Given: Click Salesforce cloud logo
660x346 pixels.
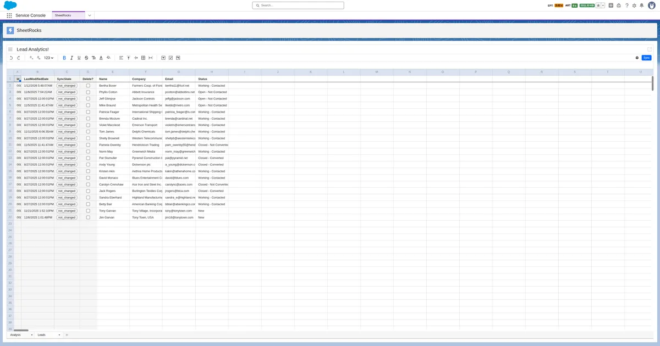Looking at the screenshot, I should pos(10,5).
